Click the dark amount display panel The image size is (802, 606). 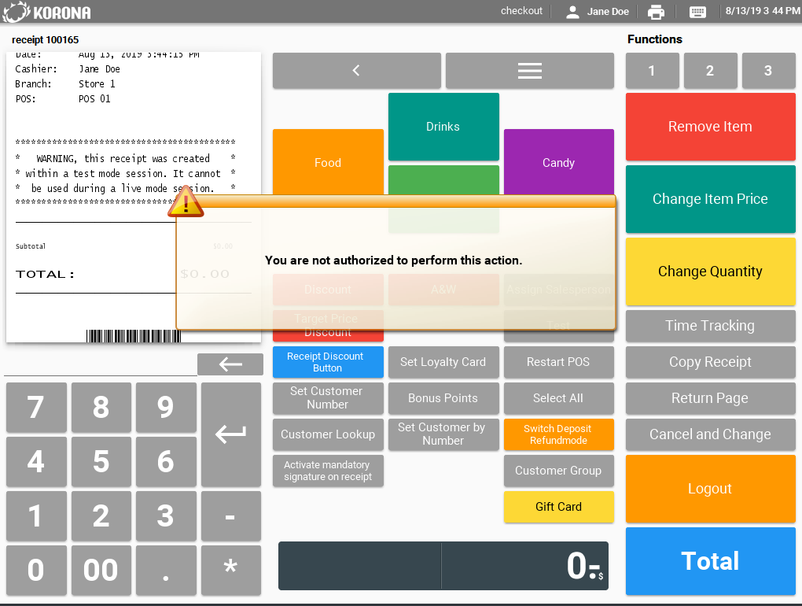[x=443, y=566]
